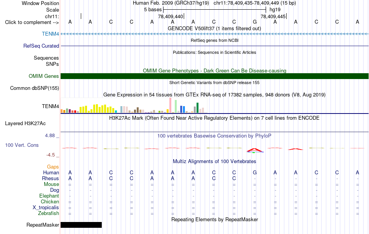This screenshot has width=369, height=234.
Task: Select the Chicken alignment row label
Action: click(x=50, y=201)
